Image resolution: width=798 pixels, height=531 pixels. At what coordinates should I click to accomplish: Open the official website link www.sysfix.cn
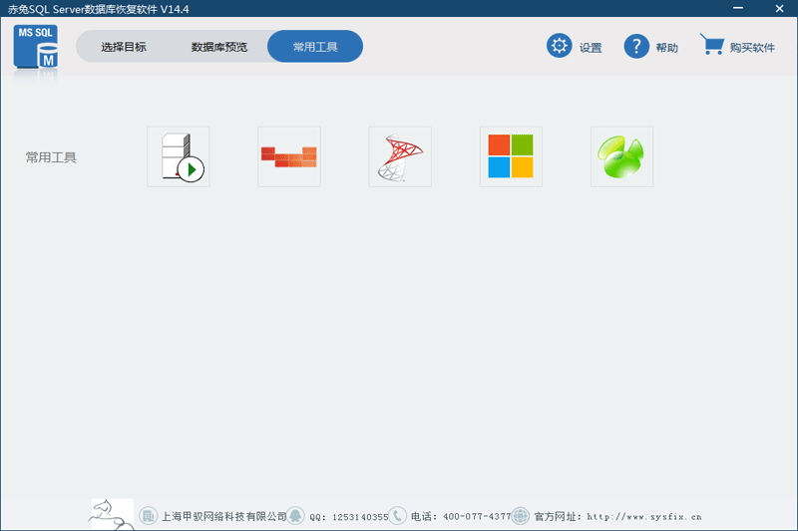pos(644,517)
